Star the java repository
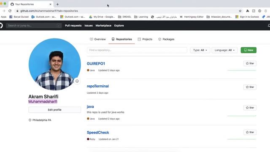The height and width of the screenshot is (152, 270). (250, 108)
